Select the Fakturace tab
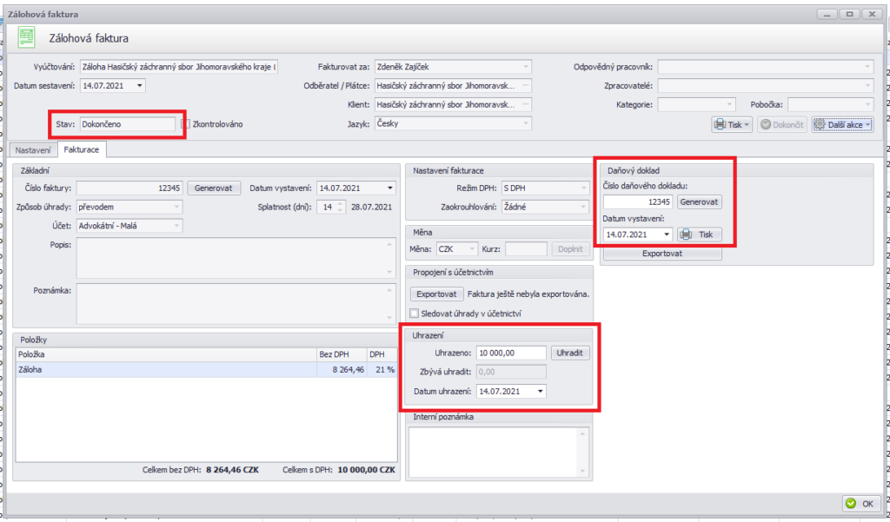The width and height of the screenshot is (890, 522). [x=82, y=150]
